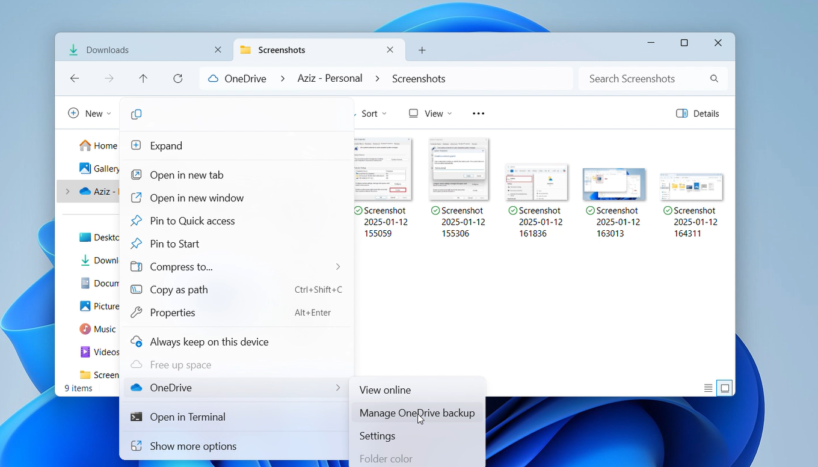
Task: Click the Open in new window icon
Action: point(137,198)
